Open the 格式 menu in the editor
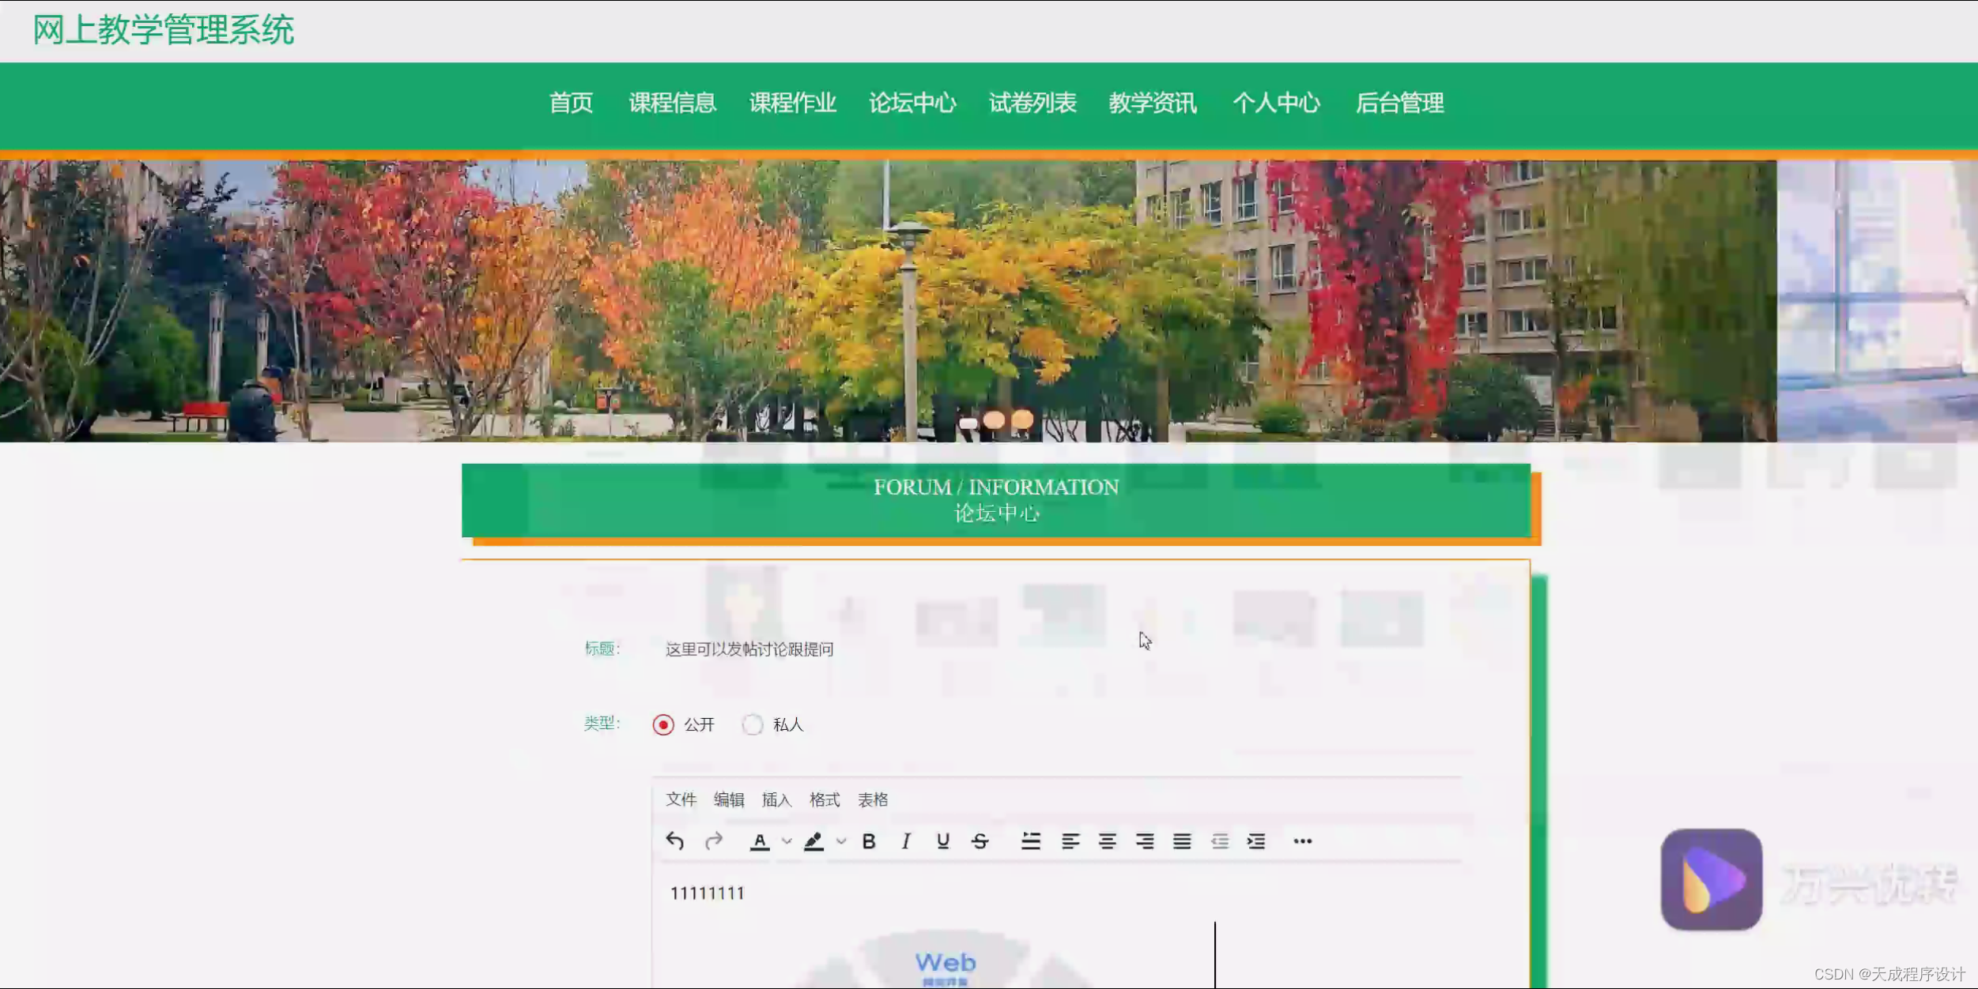The image size is (1978, 989). click(825, 799)
